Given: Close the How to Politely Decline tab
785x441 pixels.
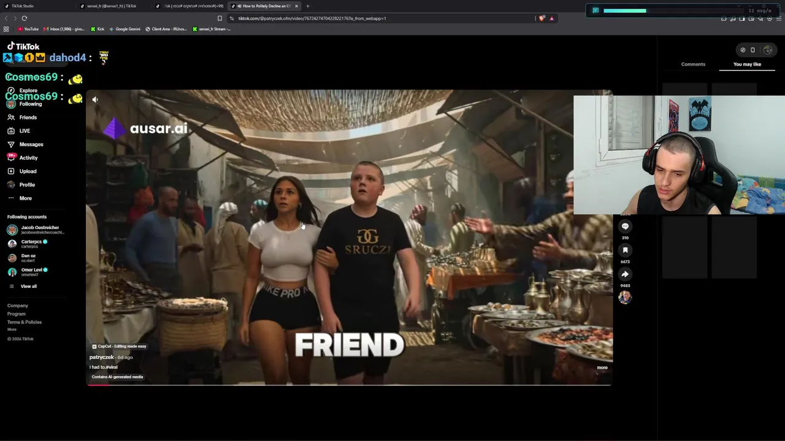Looking at the screenshot, I should tap(296, 6).
